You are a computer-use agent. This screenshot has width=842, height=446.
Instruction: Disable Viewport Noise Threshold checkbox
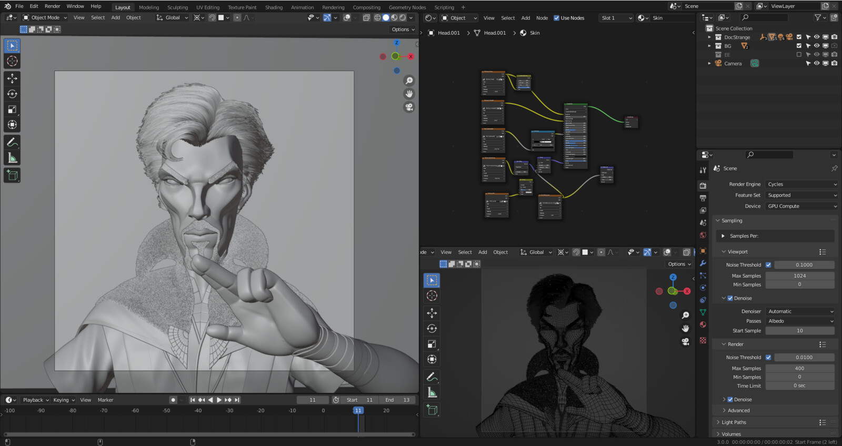pos(768,265)
